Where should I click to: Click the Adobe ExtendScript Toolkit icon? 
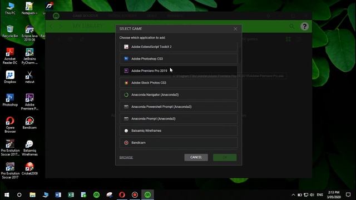126,47
